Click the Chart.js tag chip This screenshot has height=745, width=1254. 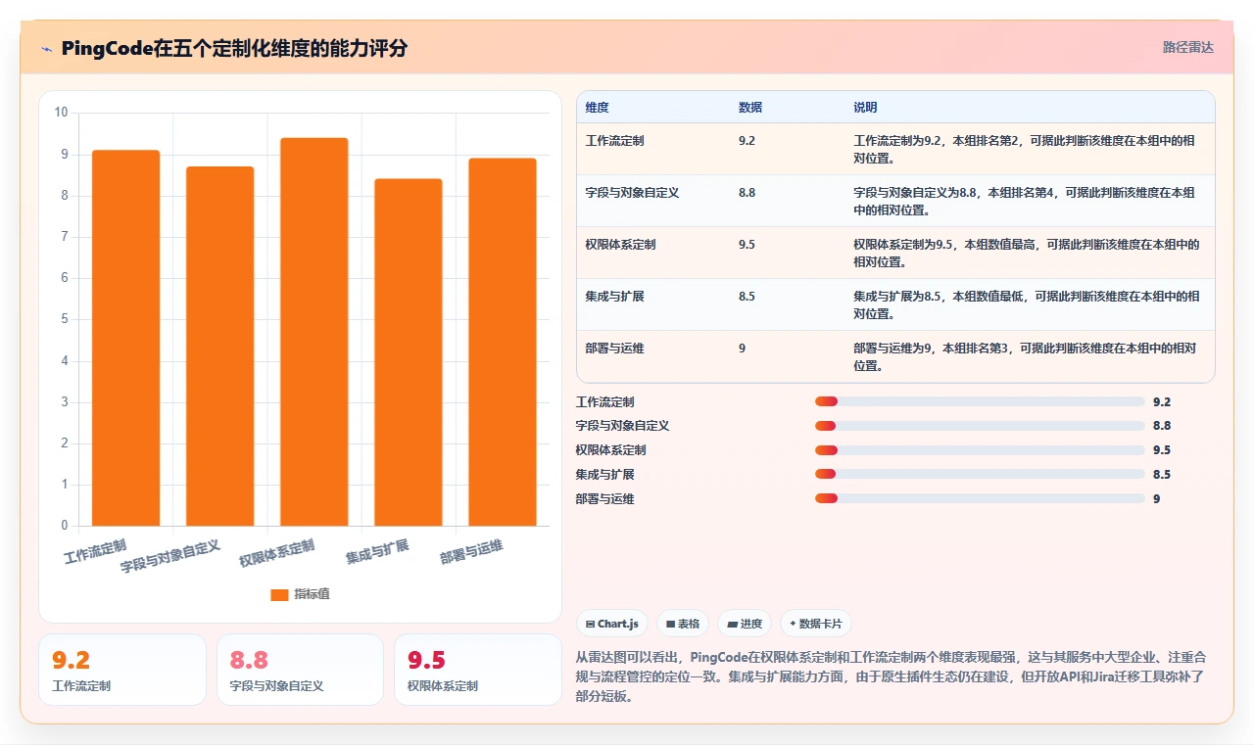612,624
